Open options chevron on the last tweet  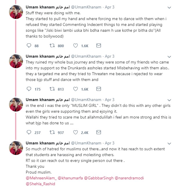pos(169,144)
